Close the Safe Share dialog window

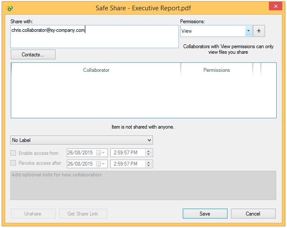click(275, 6)
